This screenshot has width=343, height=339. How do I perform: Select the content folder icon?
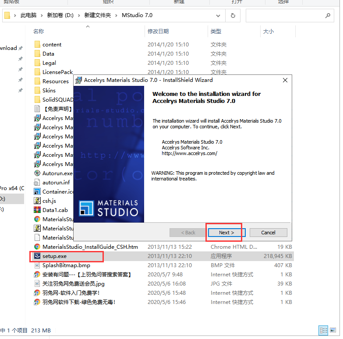(37, 44)
